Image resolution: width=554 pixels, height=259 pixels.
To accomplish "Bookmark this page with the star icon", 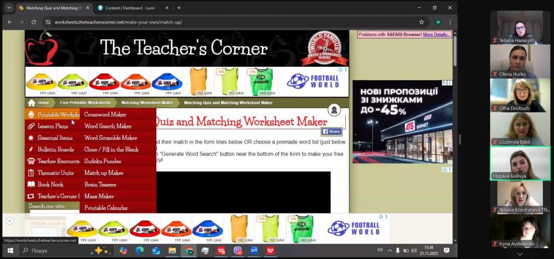I will click(421, 22).
